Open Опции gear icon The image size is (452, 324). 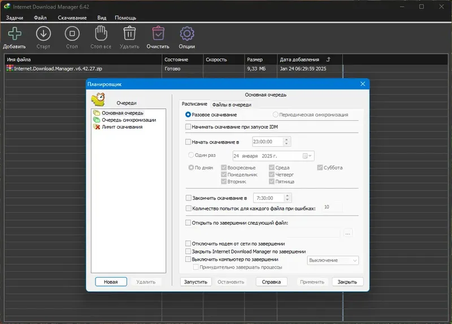(x=187, y=33)
